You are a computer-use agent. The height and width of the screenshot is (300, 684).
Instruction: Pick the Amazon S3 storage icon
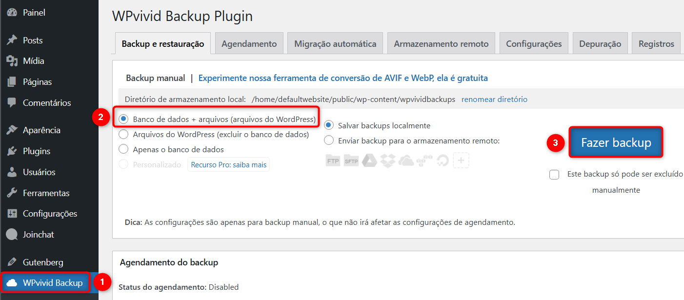(425, 160)
